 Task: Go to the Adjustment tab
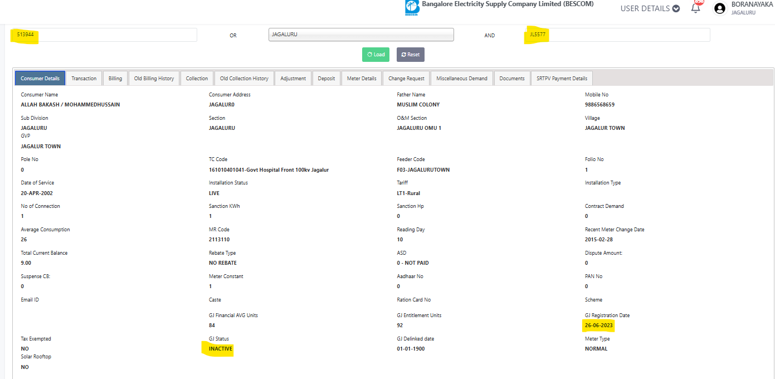coord(293,79)
